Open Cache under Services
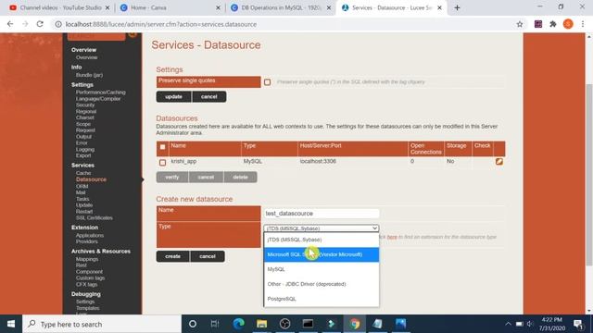This screenshot has width=593, height=333. 83,173
